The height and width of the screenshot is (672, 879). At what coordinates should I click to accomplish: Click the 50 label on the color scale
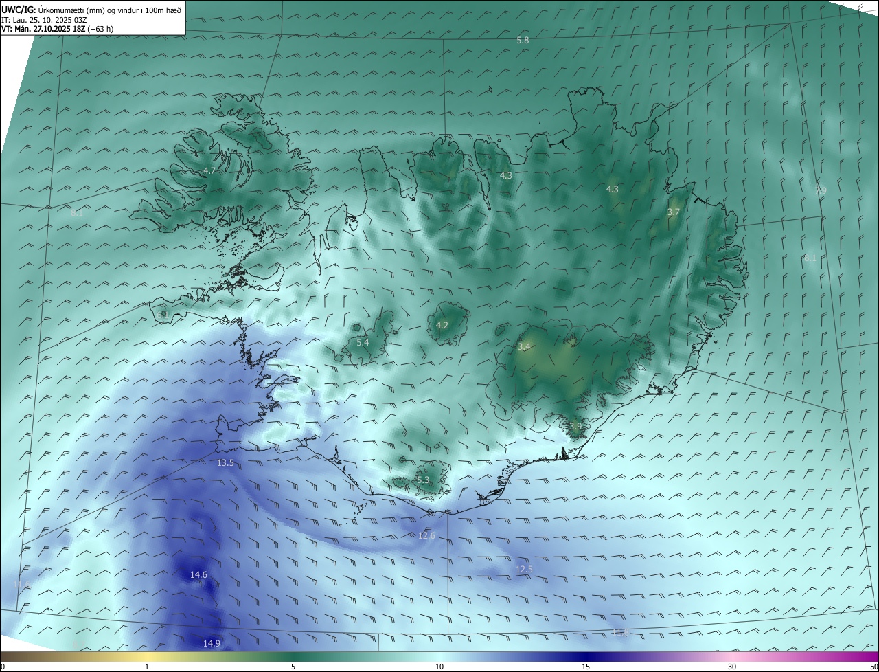pos(874,667)
